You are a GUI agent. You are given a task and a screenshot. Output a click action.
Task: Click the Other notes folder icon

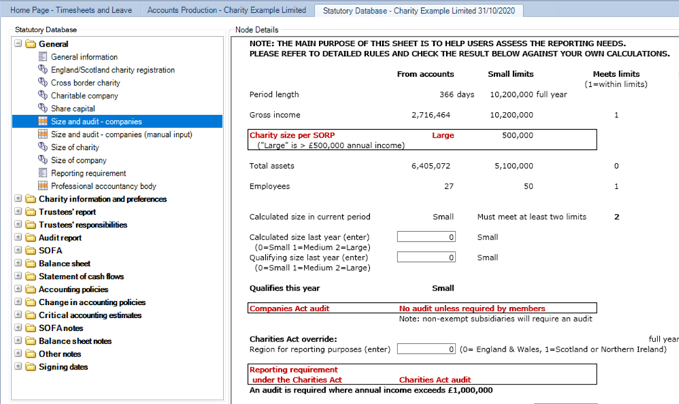point(30,354)
